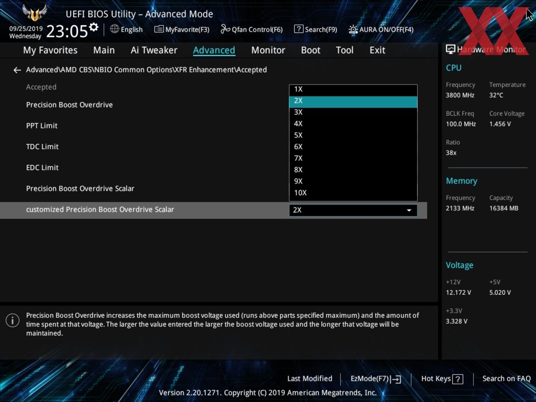
Task: Choose 1X in the scalar dropdown list
Action: click(353, 89)
